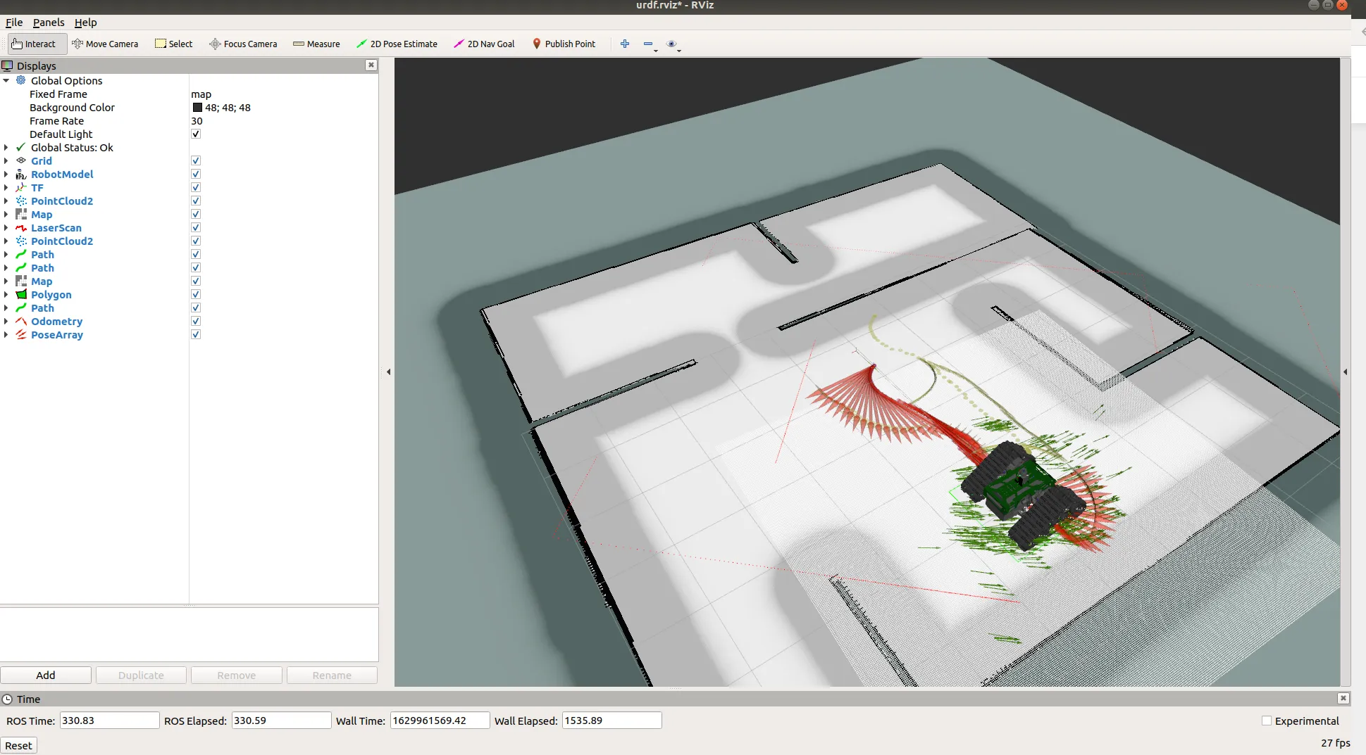The image size is (1366, 755).
Task: Expand the Grid display item
Action: [6, 161]
